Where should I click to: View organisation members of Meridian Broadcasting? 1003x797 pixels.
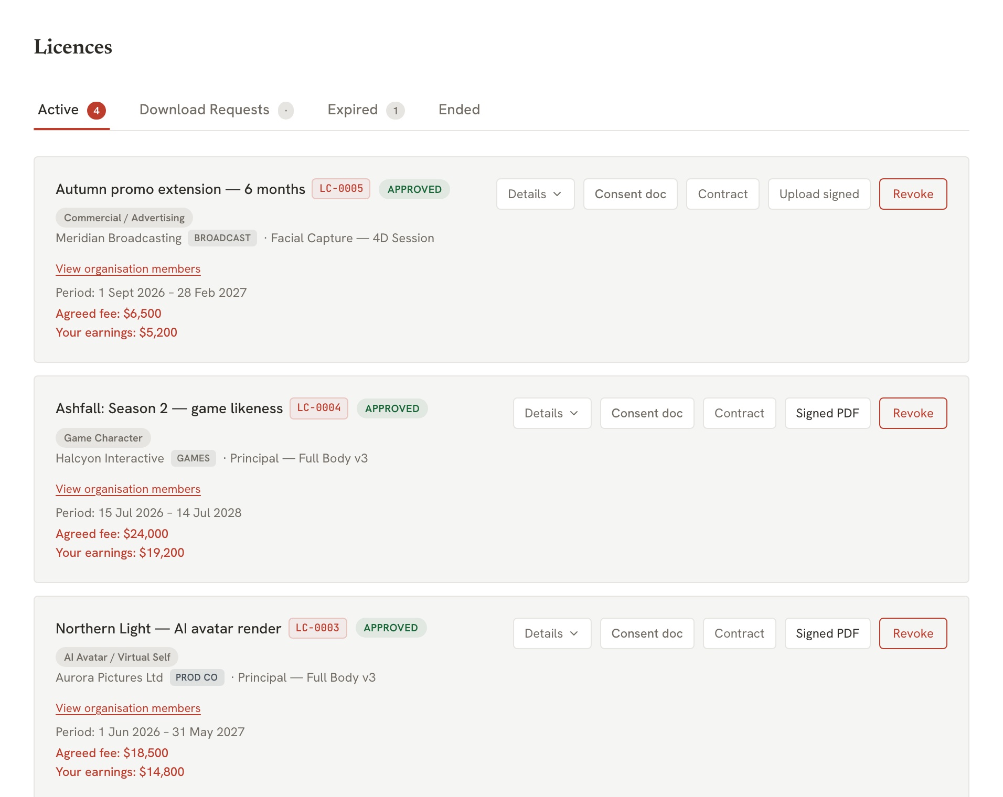128,269
